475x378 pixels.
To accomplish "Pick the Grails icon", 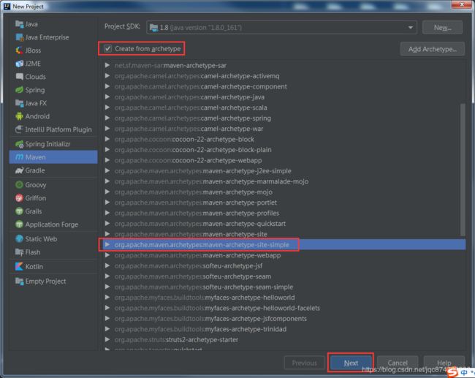I will (20, 211).
